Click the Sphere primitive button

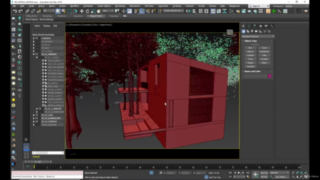click(250, 51)
